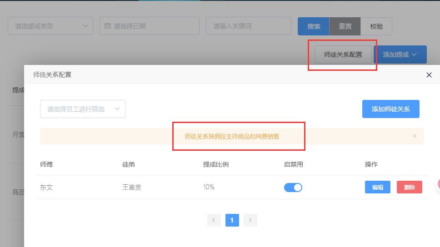Click the calendar icon in date field
This screenshot has height=247, width=440.
coord(107,26)
